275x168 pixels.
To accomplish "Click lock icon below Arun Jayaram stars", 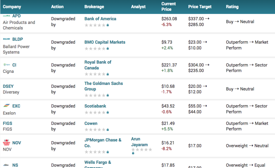I will point(133,153).
